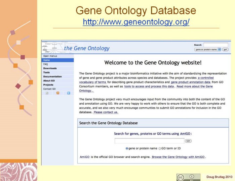Open the geneontology.org URL link in slide title
The image size is (235, 181).
tap(136, 22)
